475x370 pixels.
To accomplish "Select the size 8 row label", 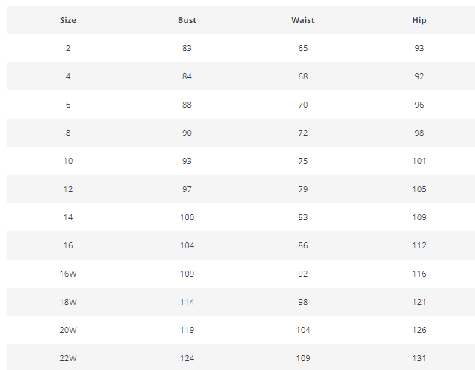I will coord(68,133).
